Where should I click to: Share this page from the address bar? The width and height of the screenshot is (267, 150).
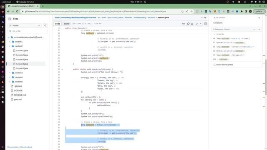187,11
